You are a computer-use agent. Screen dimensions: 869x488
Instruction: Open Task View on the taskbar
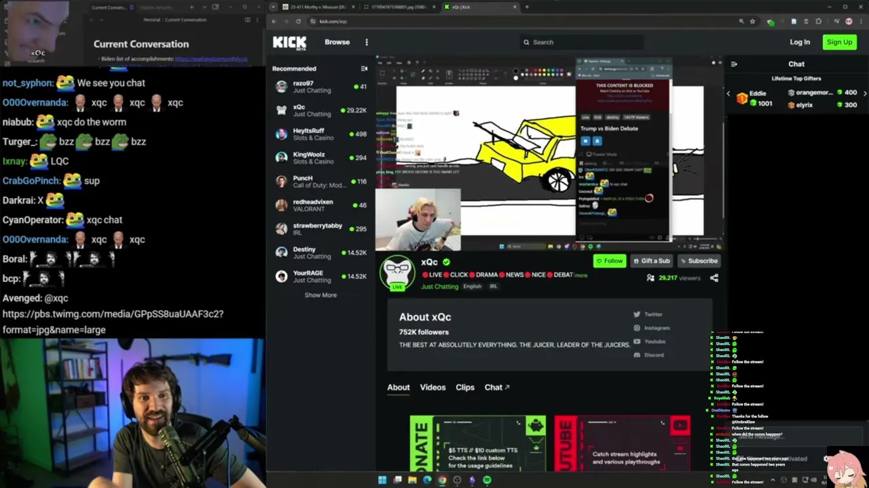pos(397,481)
